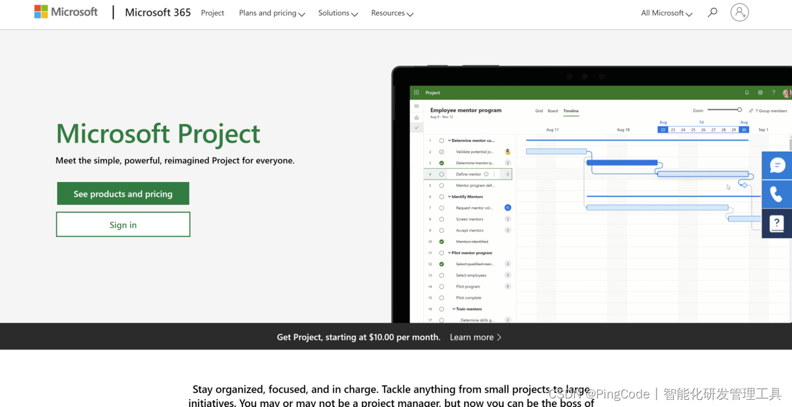Open the settings gear in Project header
Screen dimensions: 792x407
(x=760, y=93)
